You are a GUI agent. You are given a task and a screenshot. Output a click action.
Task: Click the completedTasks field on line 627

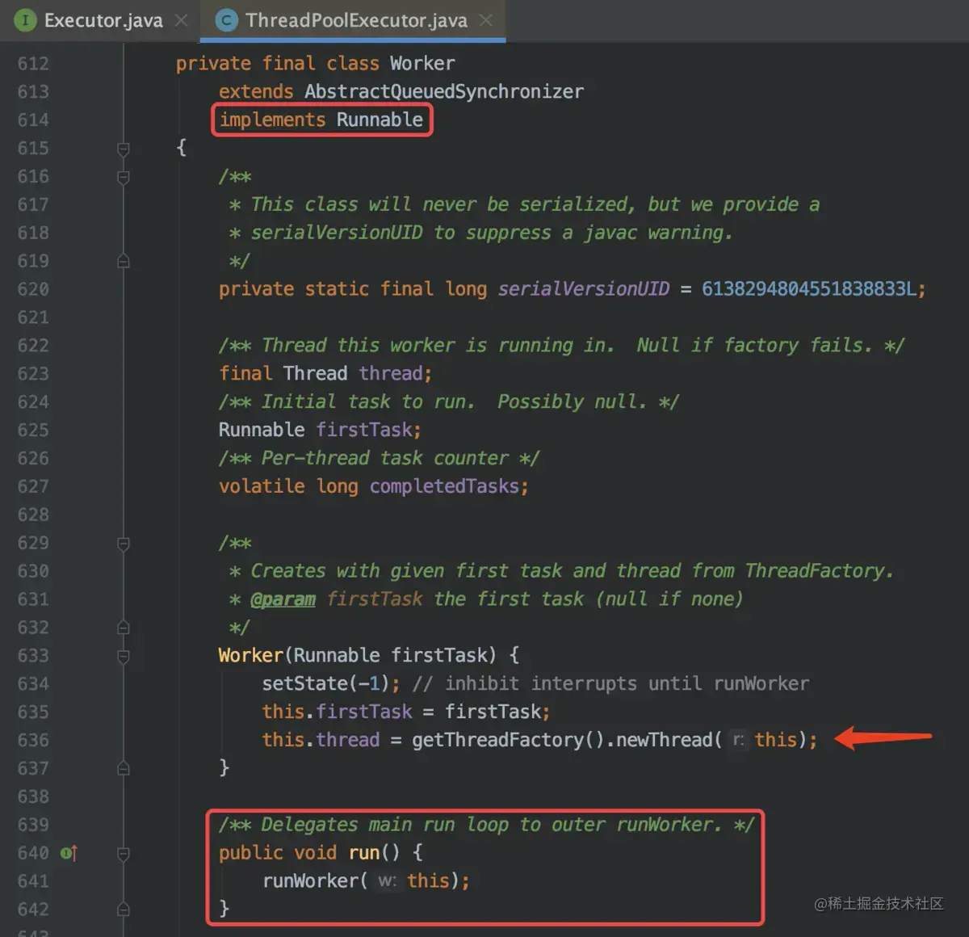pos(444,486)
